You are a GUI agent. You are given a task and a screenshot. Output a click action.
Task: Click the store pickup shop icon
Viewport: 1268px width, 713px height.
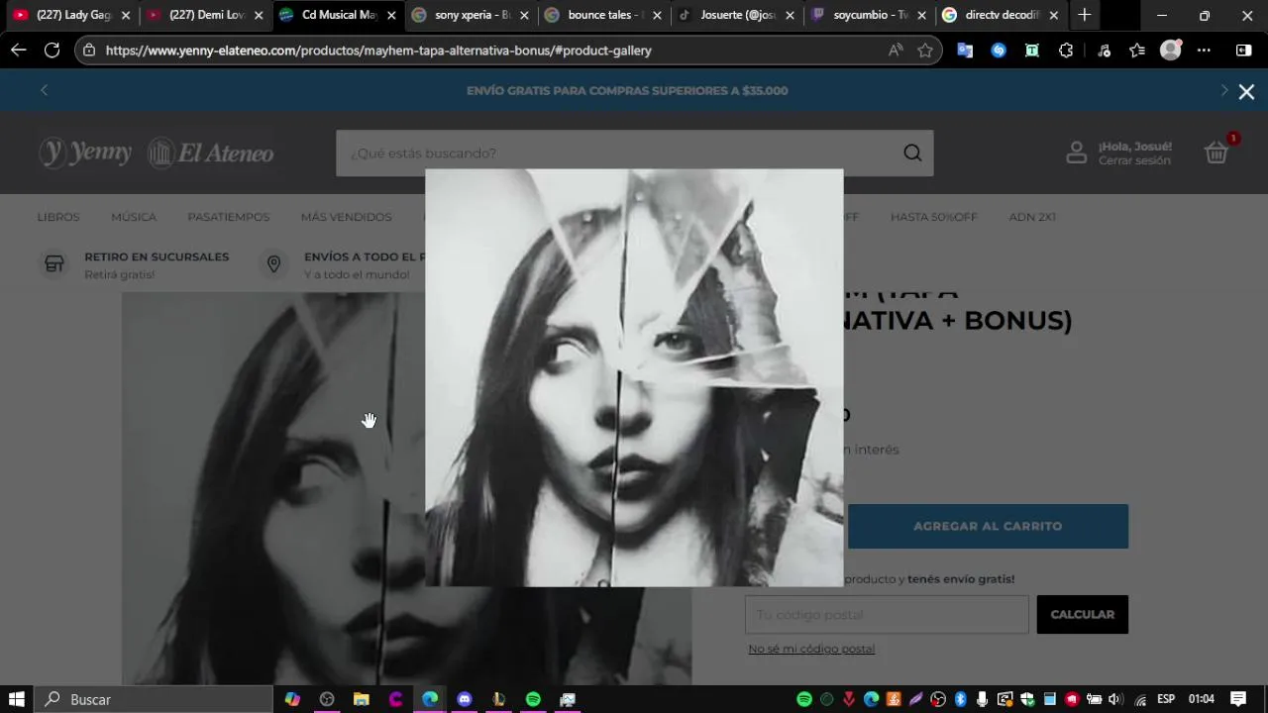pos(54,264)
